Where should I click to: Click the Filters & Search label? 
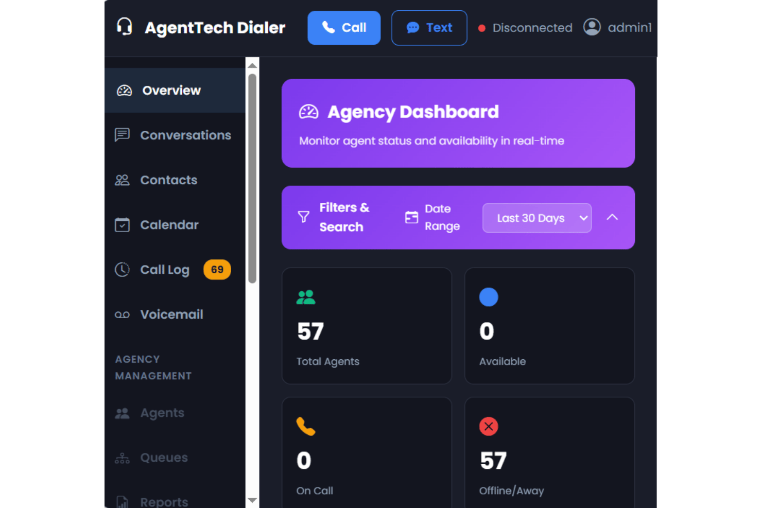click(344, 217)
